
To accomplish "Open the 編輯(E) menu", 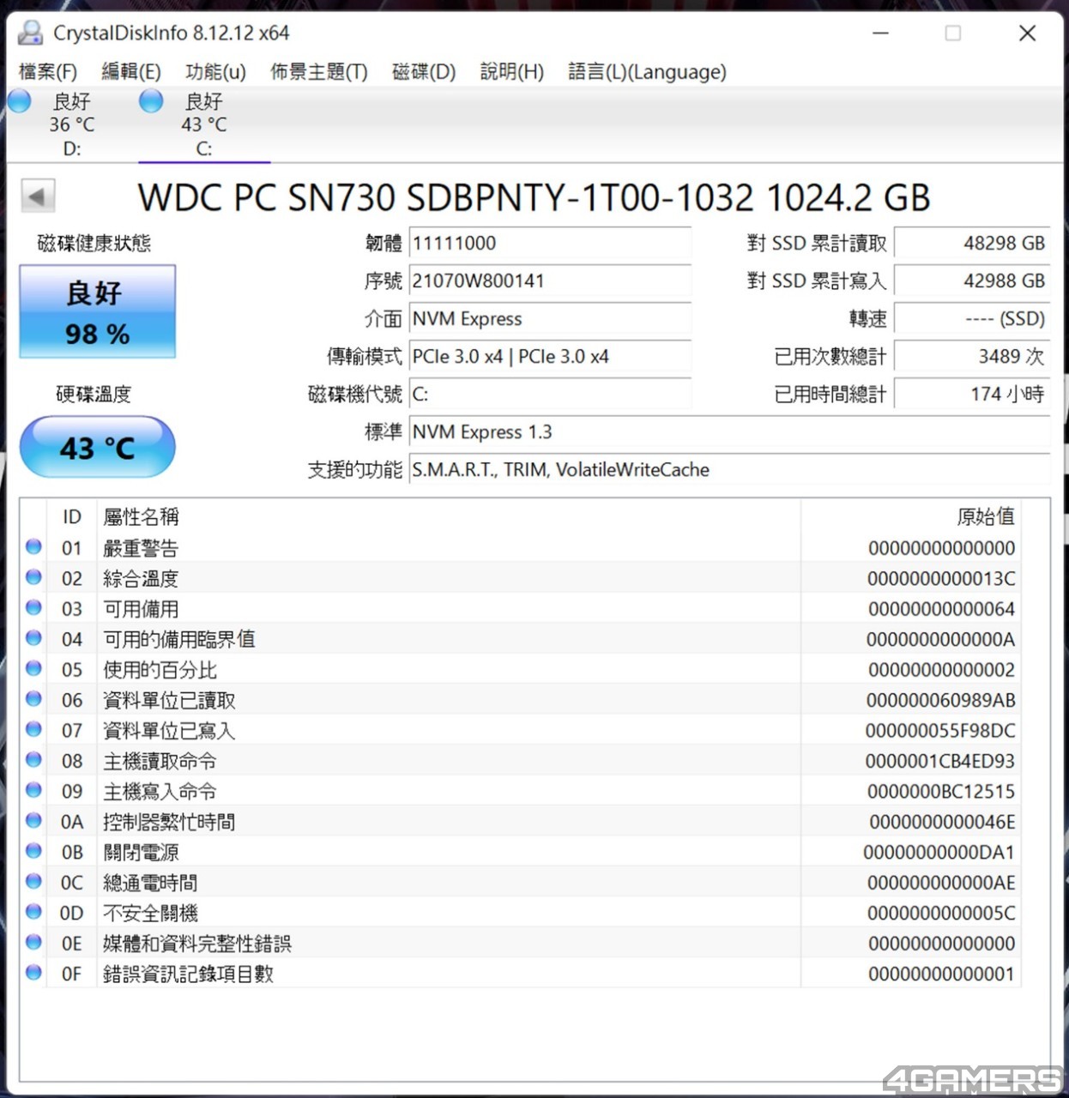I will click(131, 72).
